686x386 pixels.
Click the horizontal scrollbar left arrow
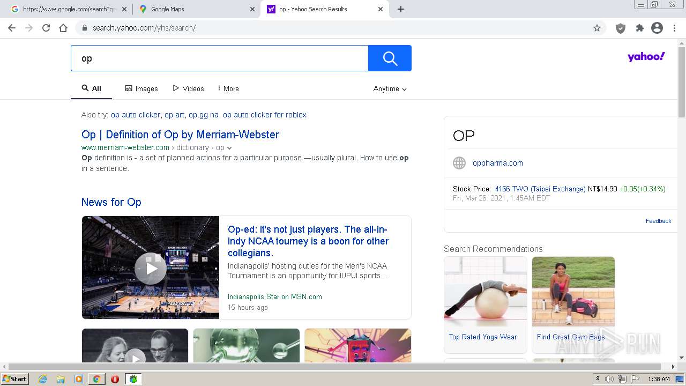[4, 367]
